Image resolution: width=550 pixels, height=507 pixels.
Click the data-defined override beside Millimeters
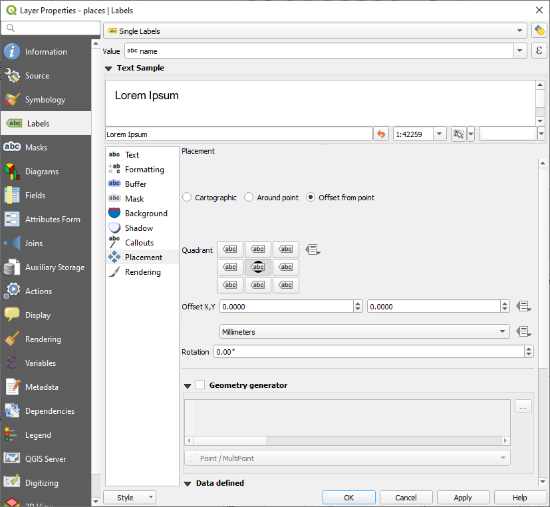524,331
